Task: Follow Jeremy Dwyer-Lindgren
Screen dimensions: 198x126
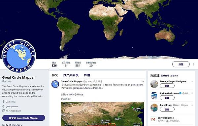Action: (x=167, y=86)
